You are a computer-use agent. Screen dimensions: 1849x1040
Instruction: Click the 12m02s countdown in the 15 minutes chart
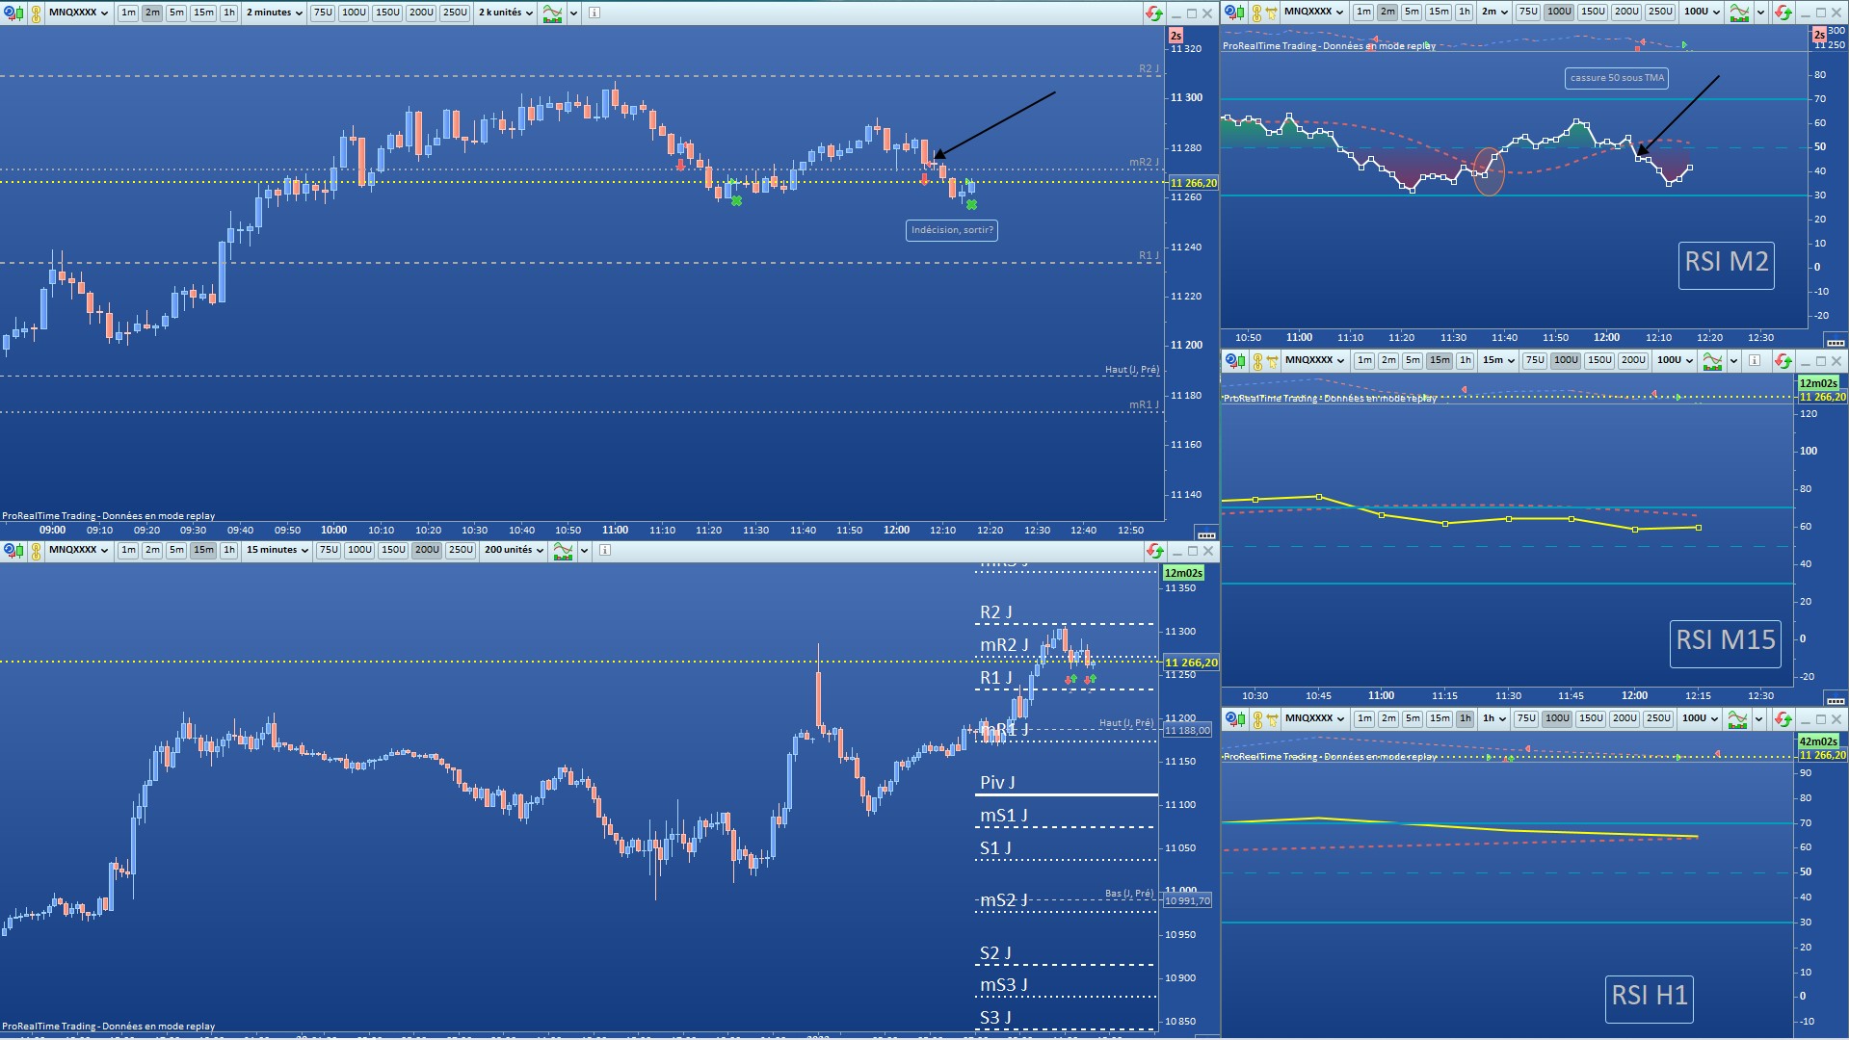point(1183,573)
